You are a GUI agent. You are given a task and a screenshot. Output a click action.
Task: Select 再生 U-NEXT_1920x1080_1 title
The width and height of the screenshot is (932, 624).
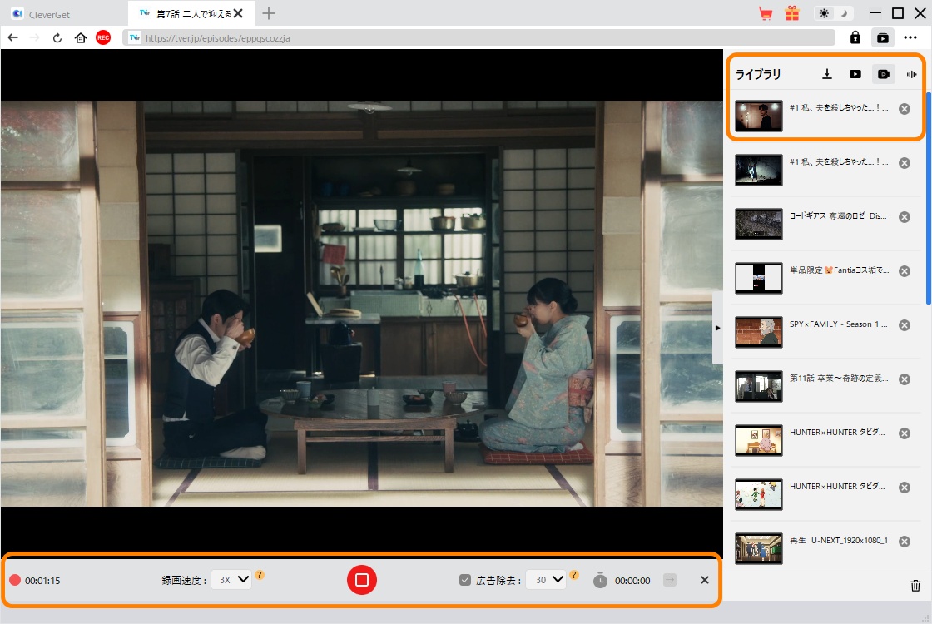838,540
